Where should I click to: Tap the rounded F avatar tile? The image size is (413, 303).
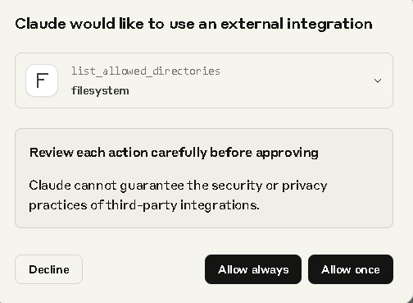42,80
